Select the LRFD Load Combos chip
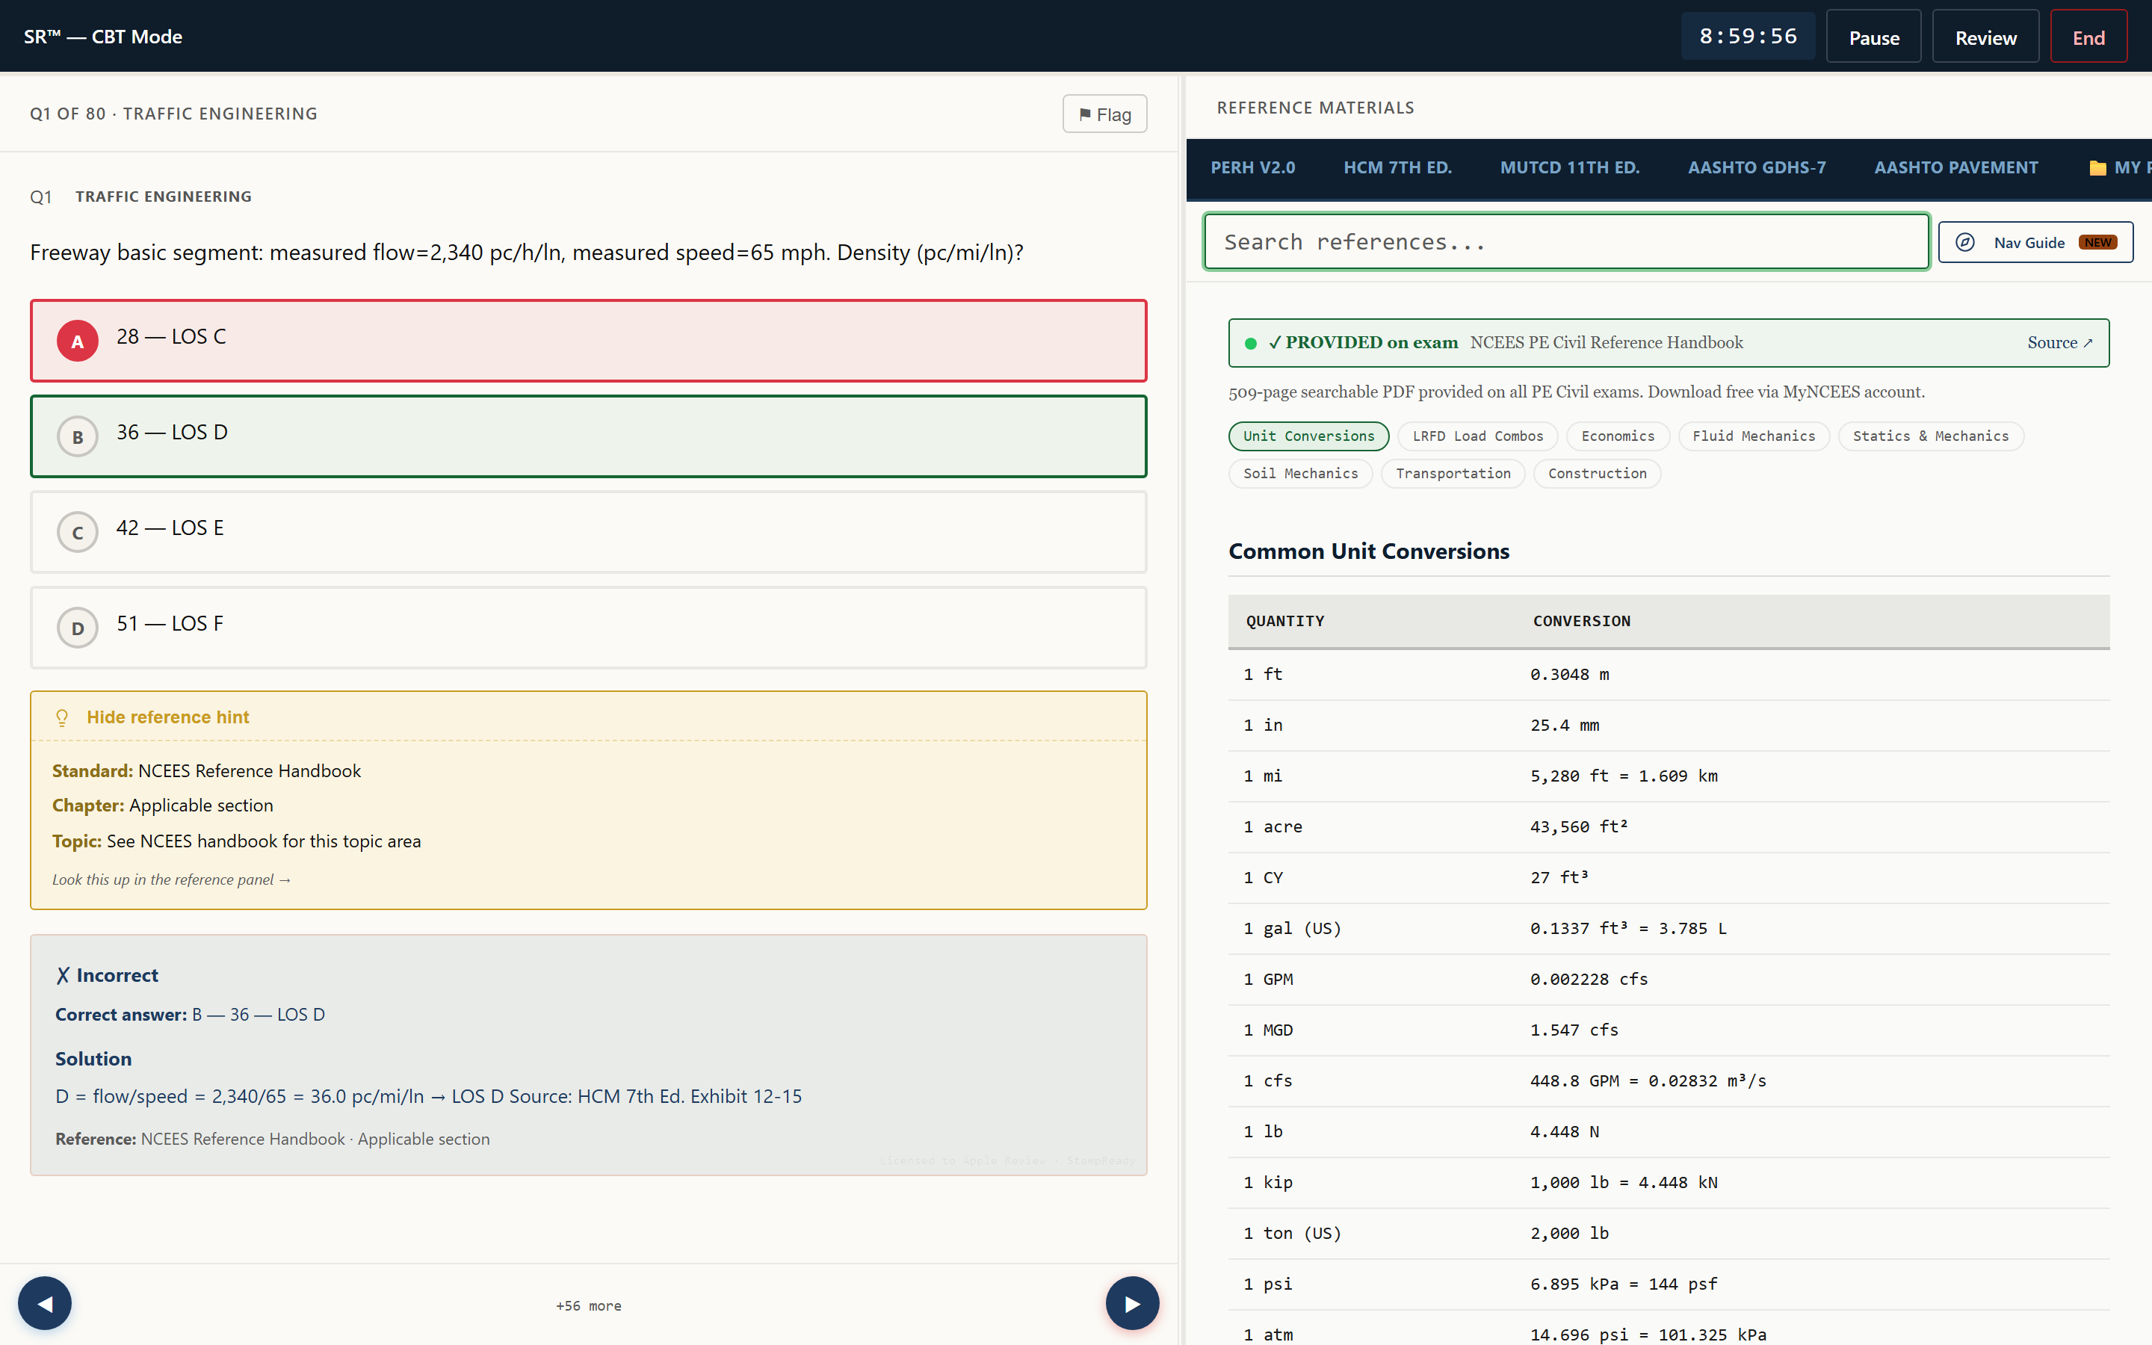This screenshot has height=1345, width=2152. [1477, 436]
